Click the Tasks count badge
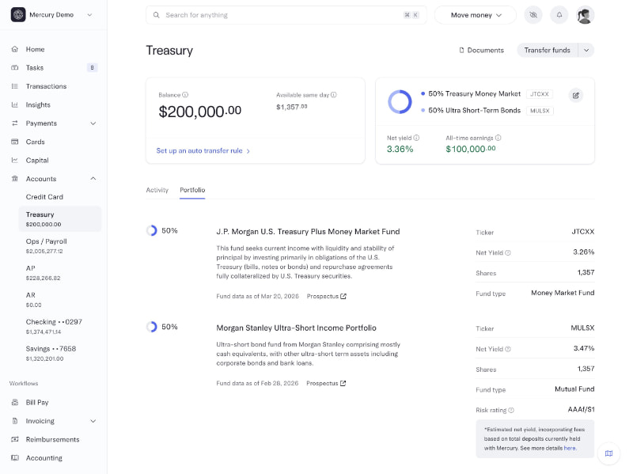633x474 pixels. (x=93, y=68)
